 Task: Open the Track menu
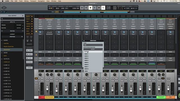pyautogui.click(x=21, y=1)
